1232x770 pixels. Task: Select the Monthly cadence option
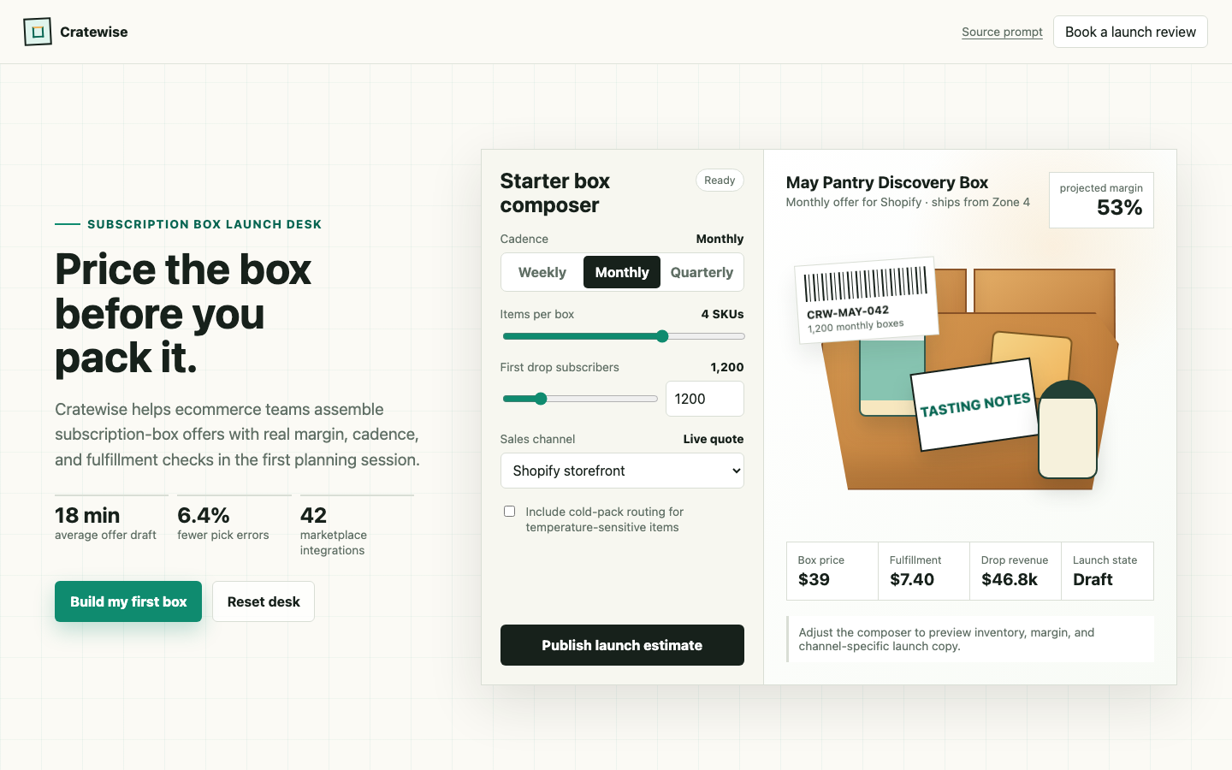(x=622, y=272)
